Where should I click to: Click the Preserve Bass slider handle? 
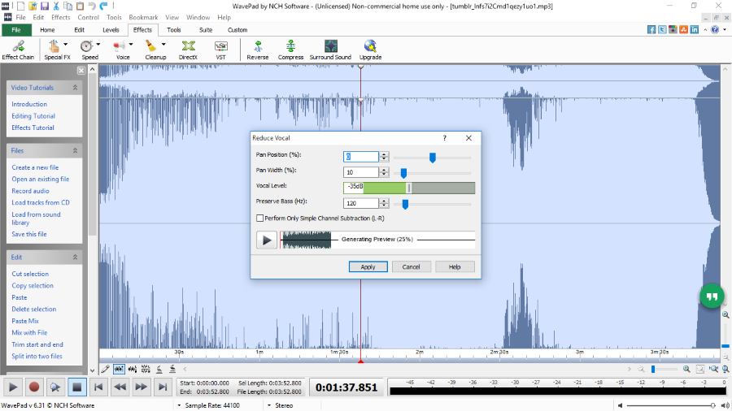tap(405, 204)
